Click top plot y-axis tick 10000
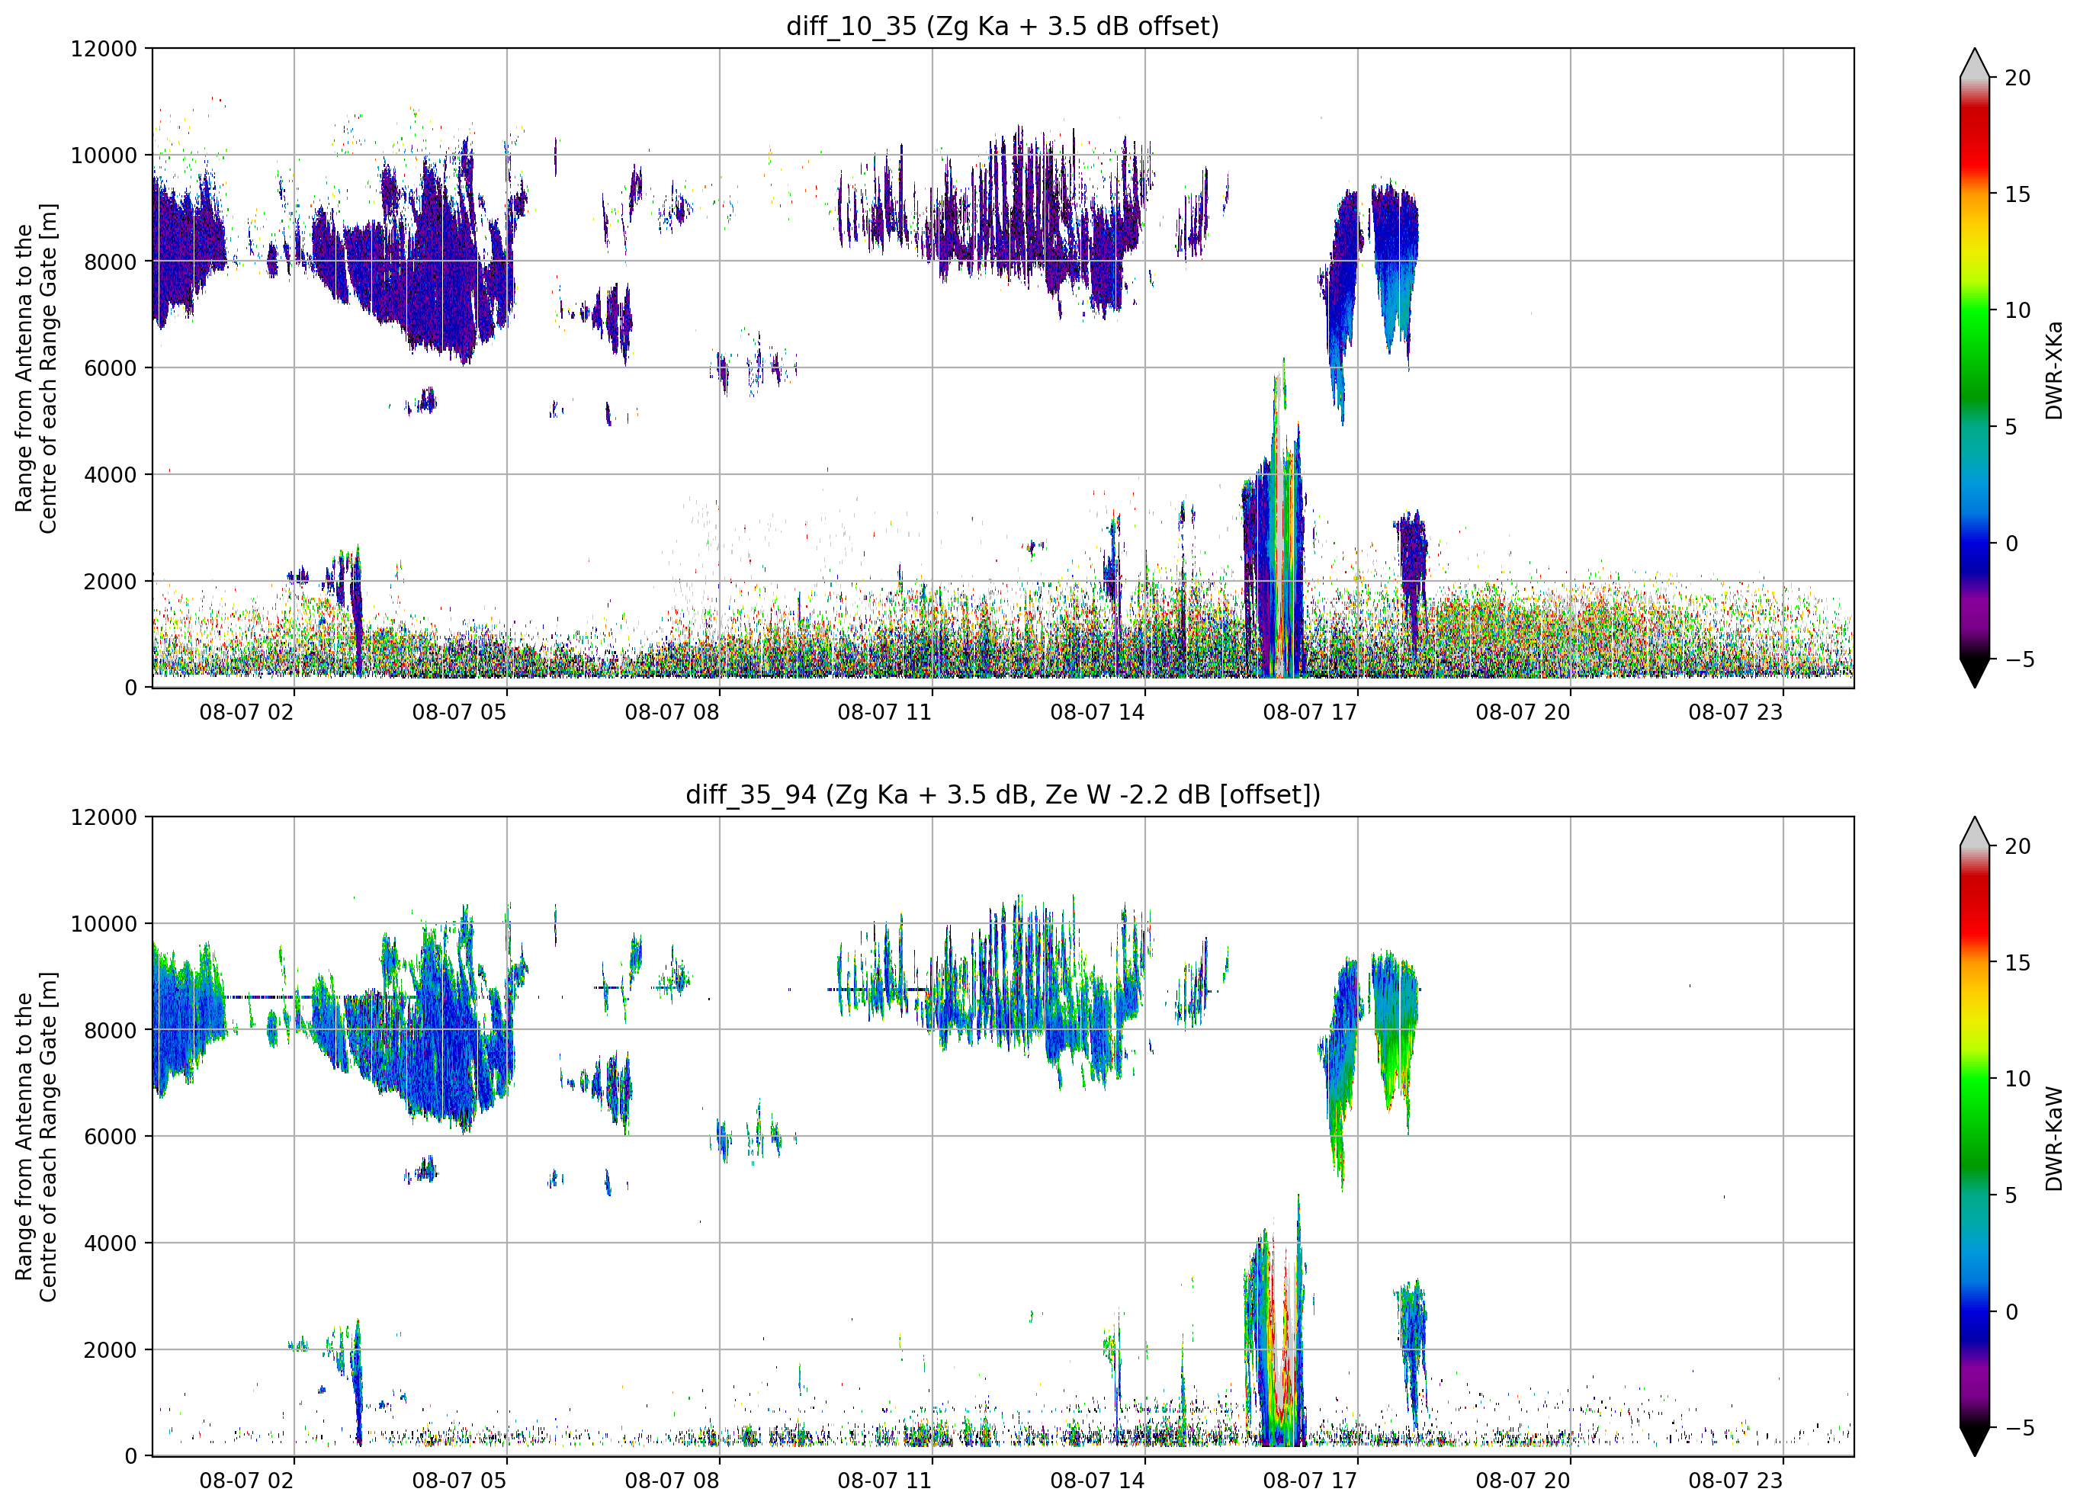Image resolution: width=2080 pixels, height=1508 pixels. tap(104, 155)
